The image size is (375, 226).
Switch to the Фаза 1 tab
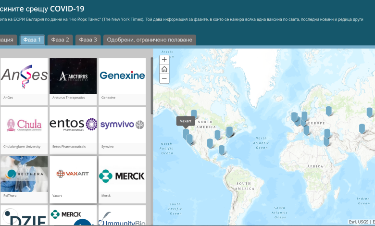[32, 40]
